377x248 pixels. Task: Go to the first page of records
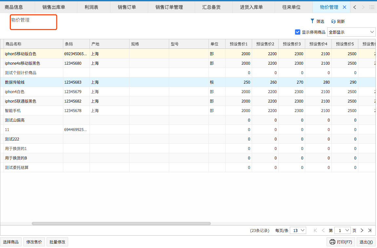315,230
